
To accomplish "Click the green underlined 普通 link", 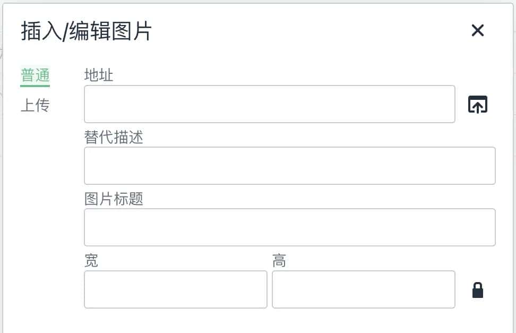I will [x=35, y=75].
